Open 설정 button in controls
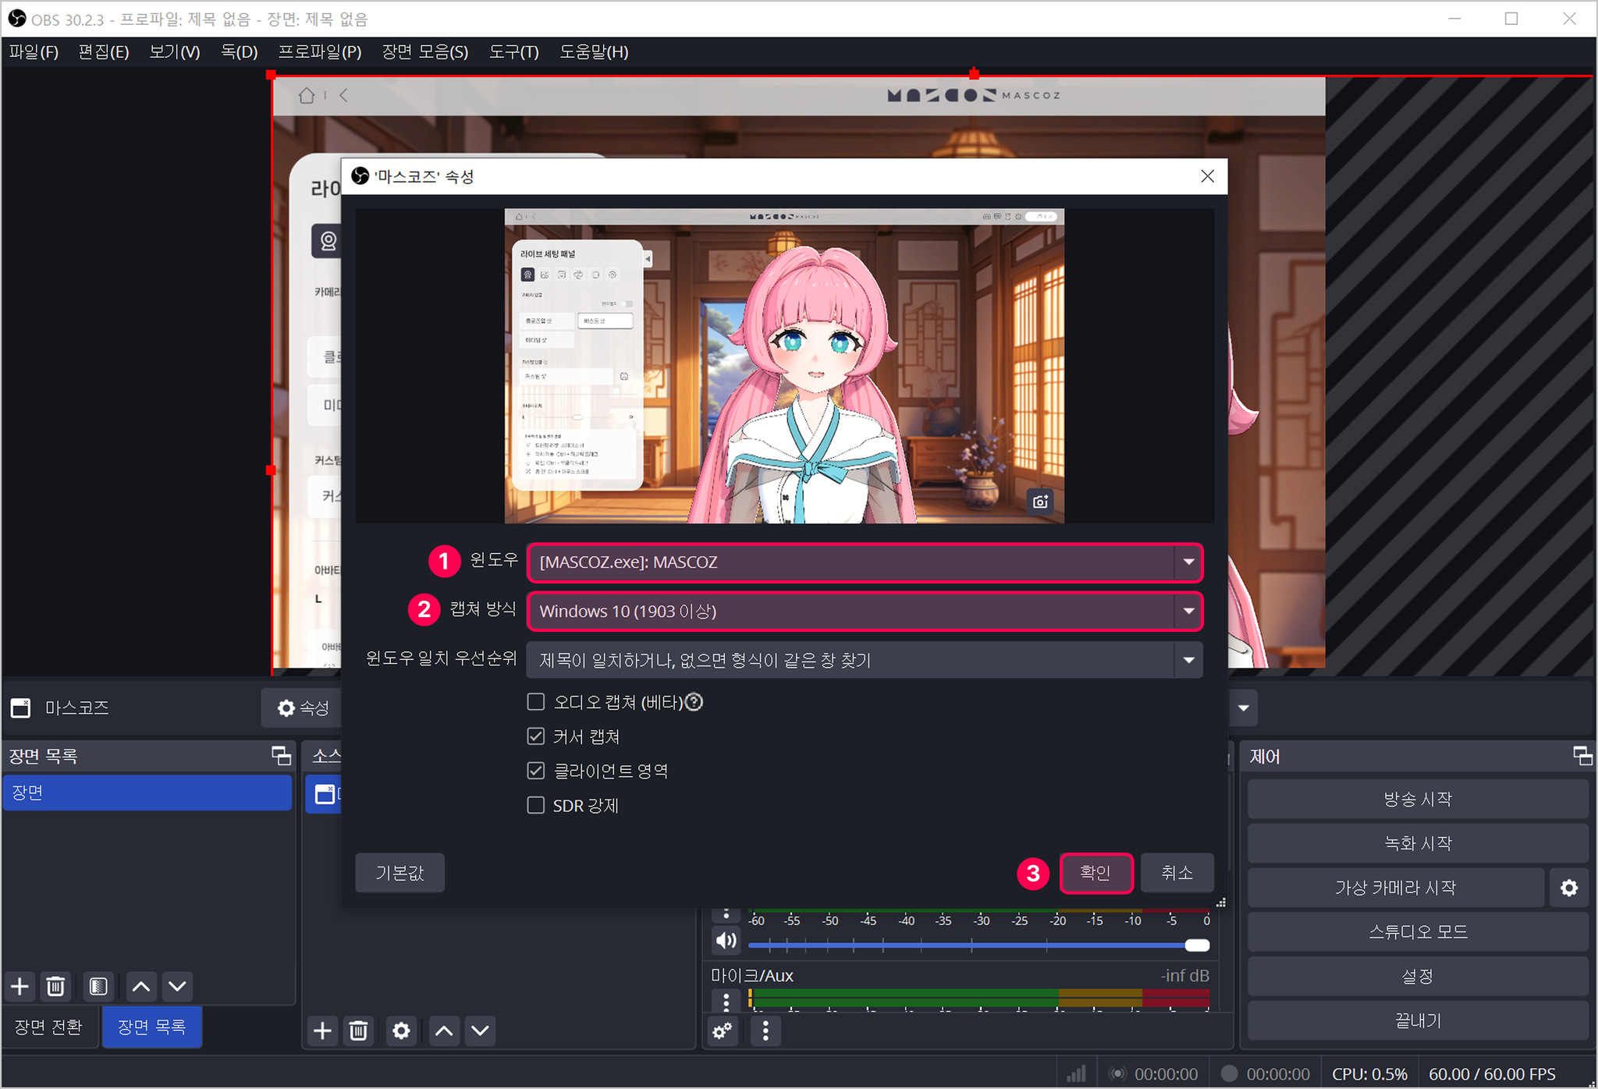1598x1089 pixels. (1418, 977)
